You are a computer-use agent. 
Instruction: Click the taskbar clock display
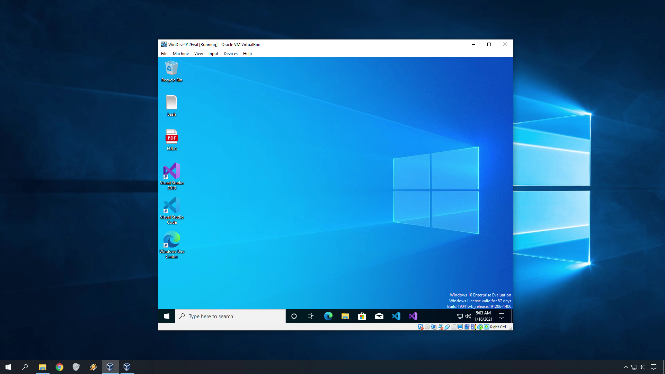tap(483, 316)
